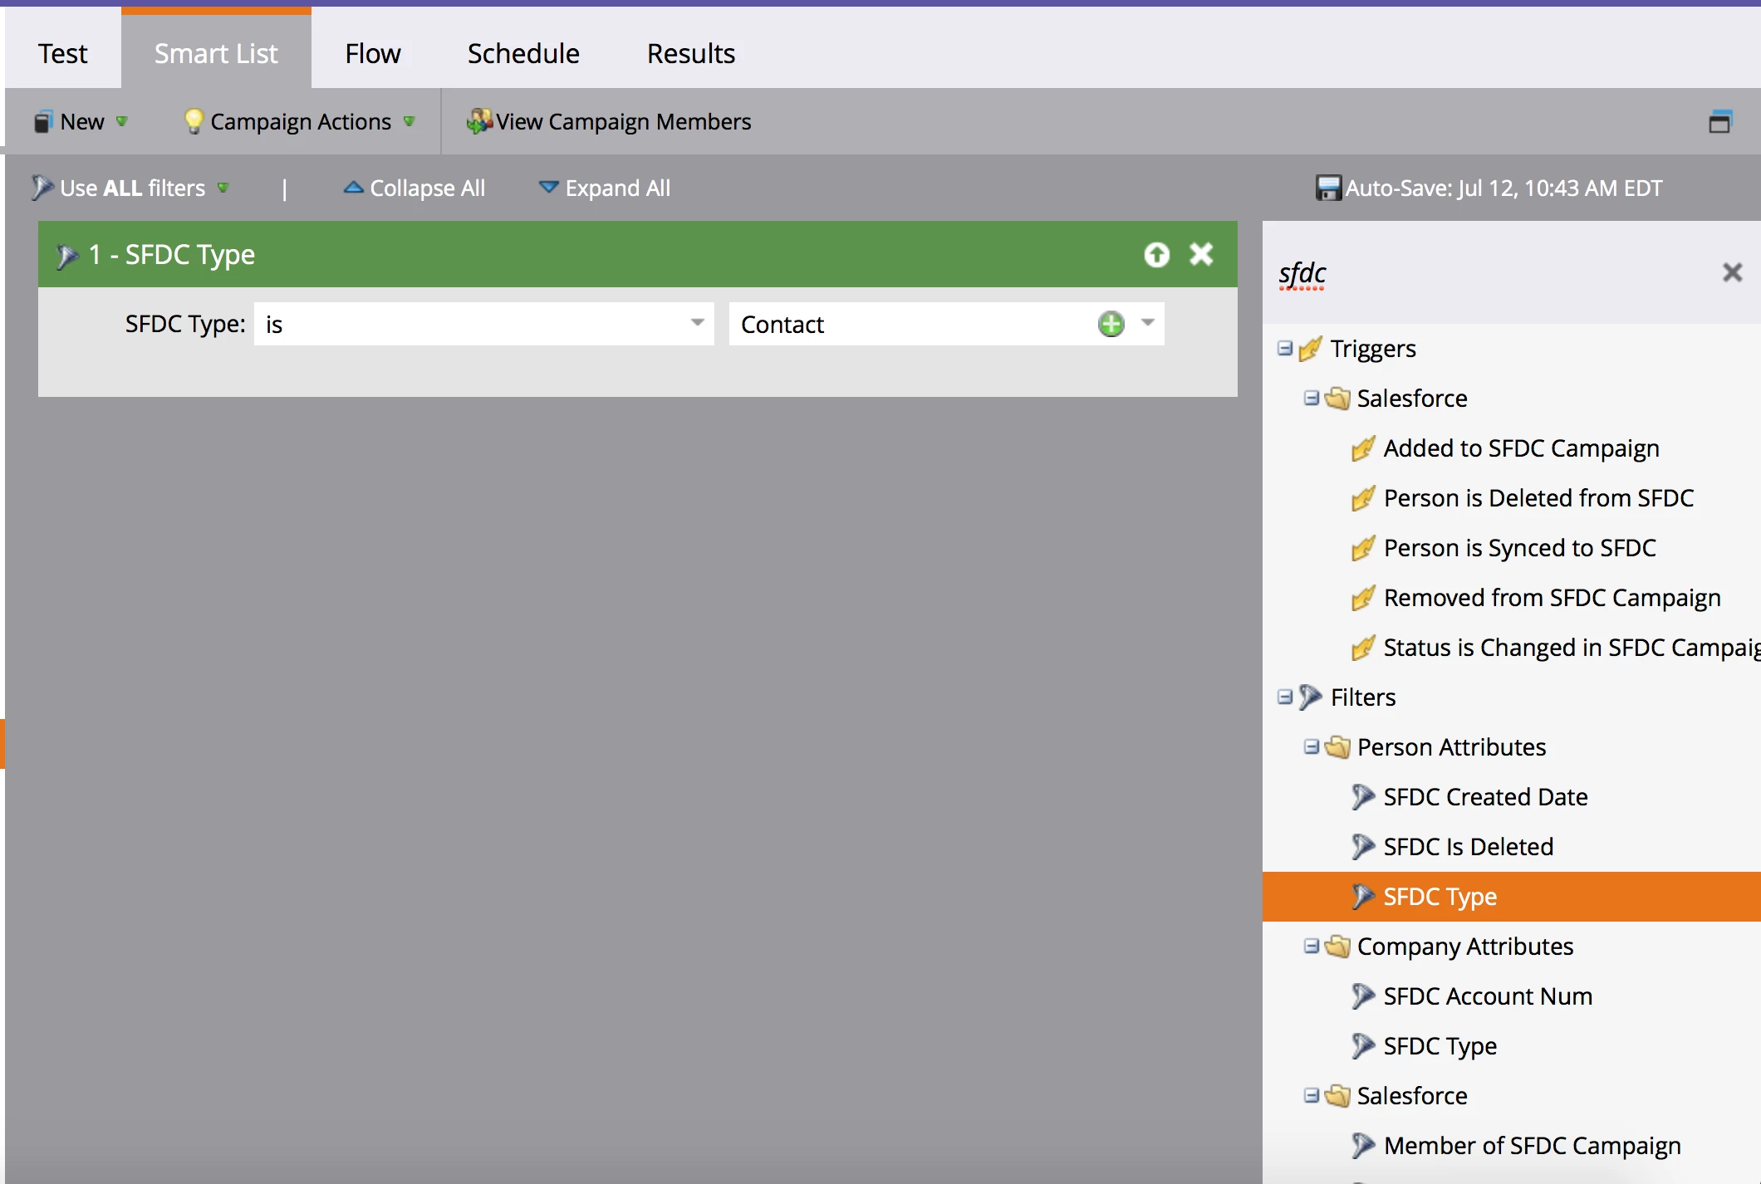Click the restore window icon in toolbar

(1719, 122)
